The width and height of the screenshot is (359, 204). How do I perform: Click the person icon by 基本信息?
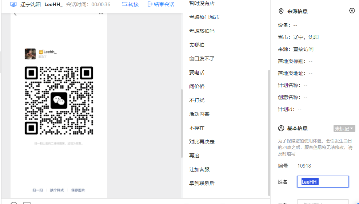[x=281, y=128]
